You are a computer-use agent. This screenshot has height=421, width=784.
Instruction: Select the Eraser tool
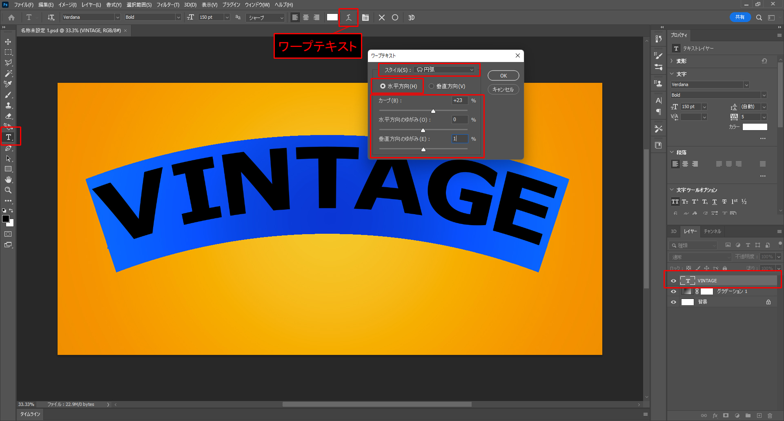(x=8, y=116)
